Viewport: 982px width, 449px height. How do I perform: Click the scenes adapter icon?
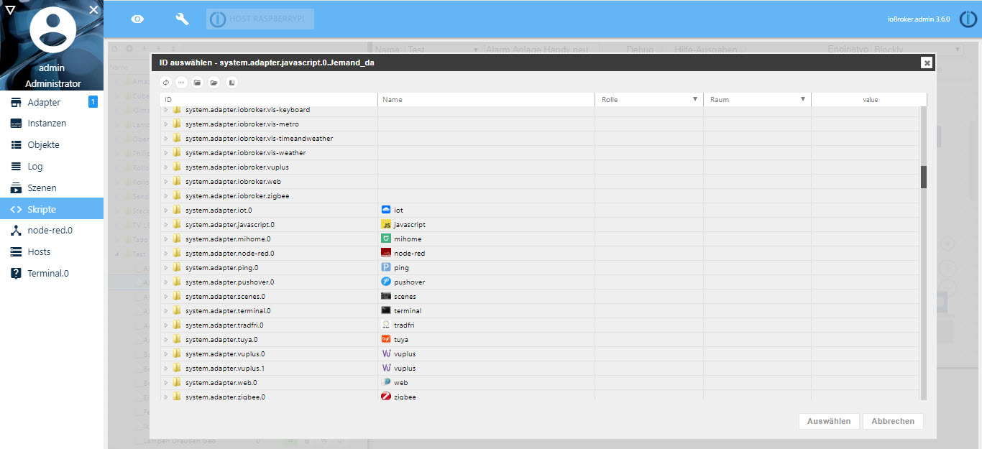click(x=386, y=296)
